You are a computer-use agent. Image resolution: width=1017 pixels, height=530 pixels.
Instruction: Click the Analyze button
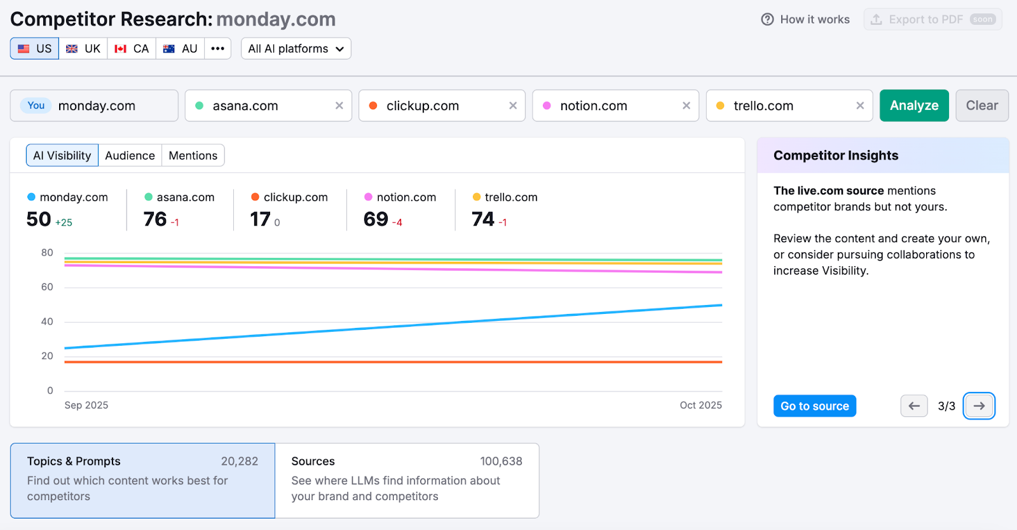click(x=913, y=105)
